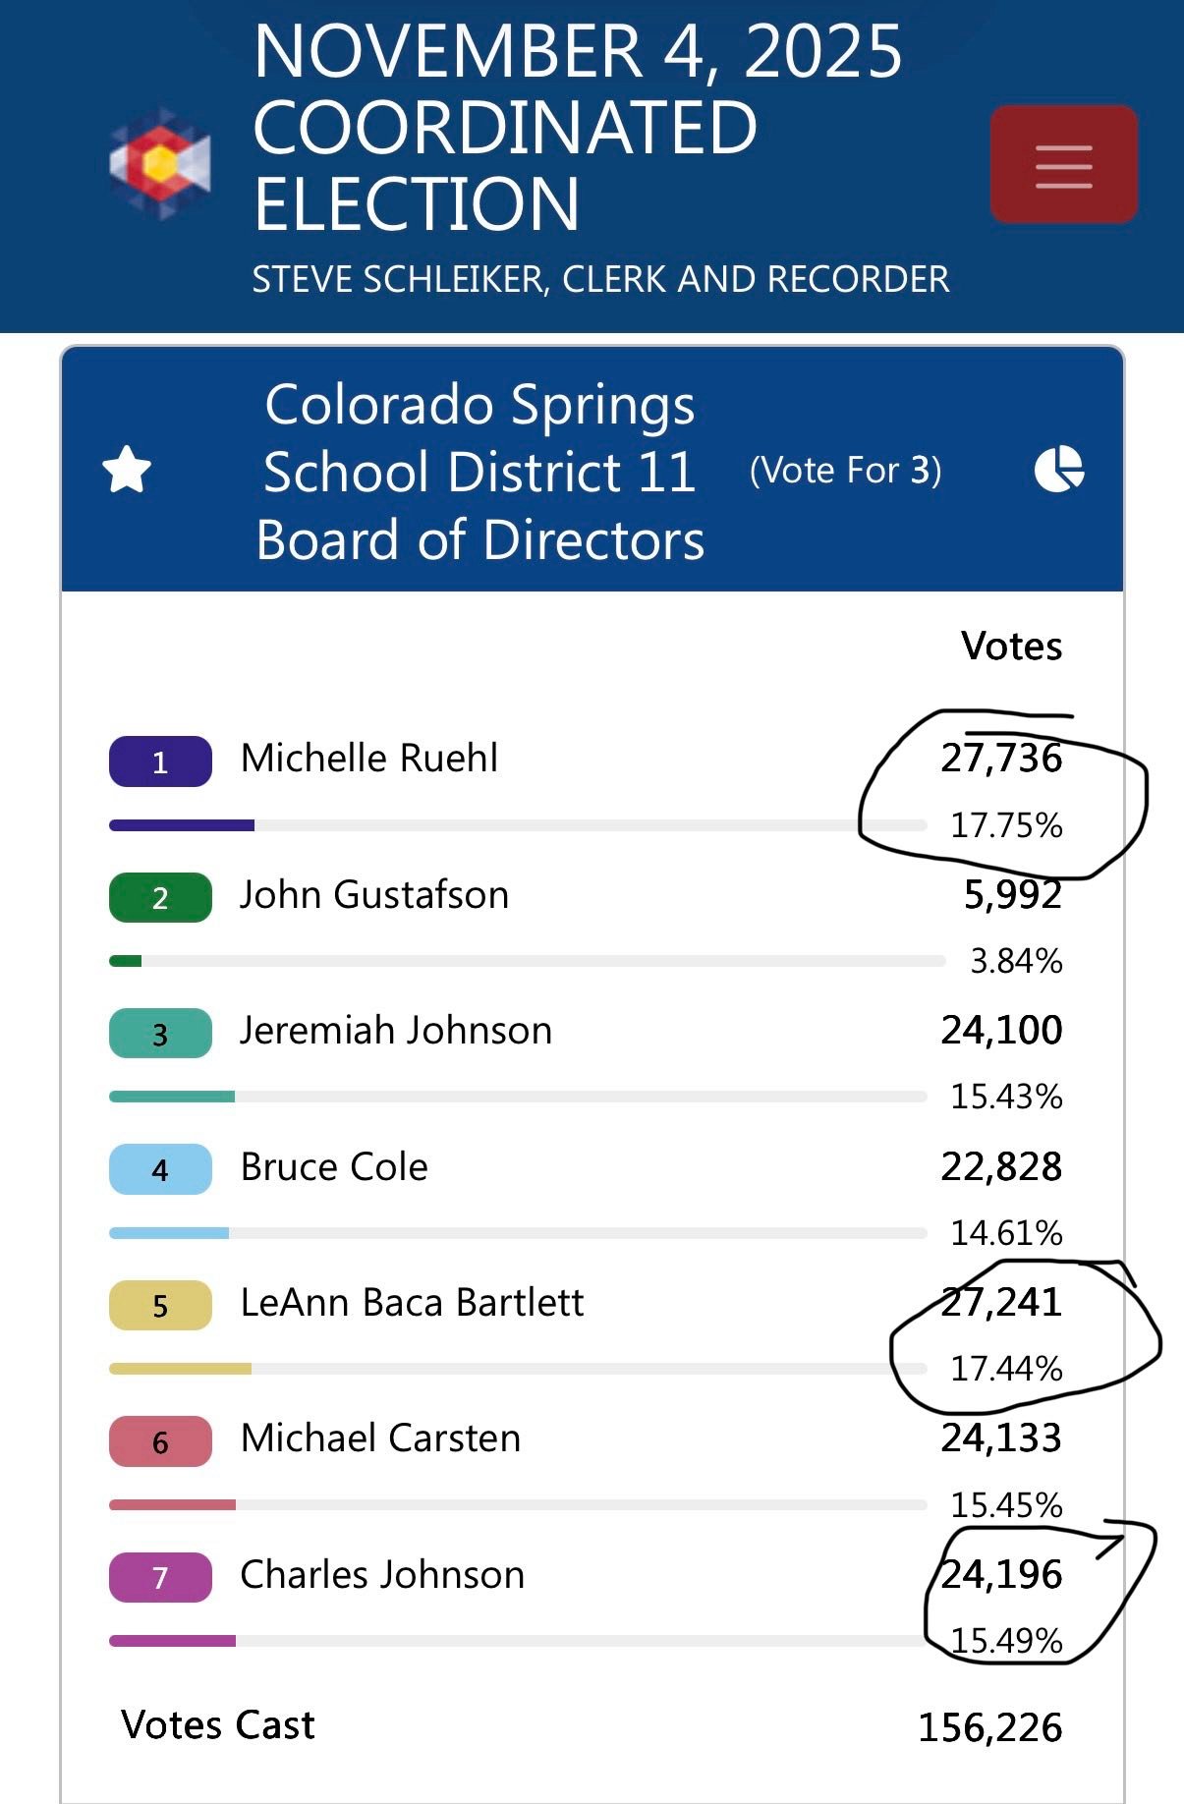Click the purple number 1 badge
This screenshot has width=1184, height=1804.
[x=160, y=761]
